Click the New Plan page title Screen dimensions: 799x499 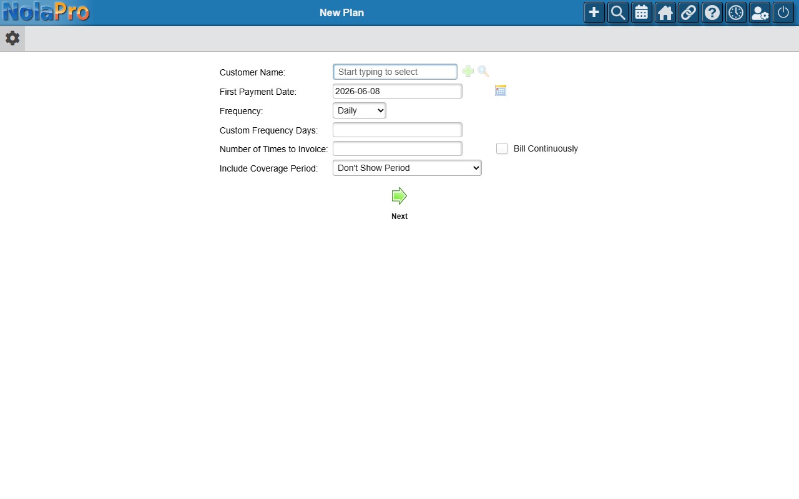pyautogui.click(x=341, y=12)
